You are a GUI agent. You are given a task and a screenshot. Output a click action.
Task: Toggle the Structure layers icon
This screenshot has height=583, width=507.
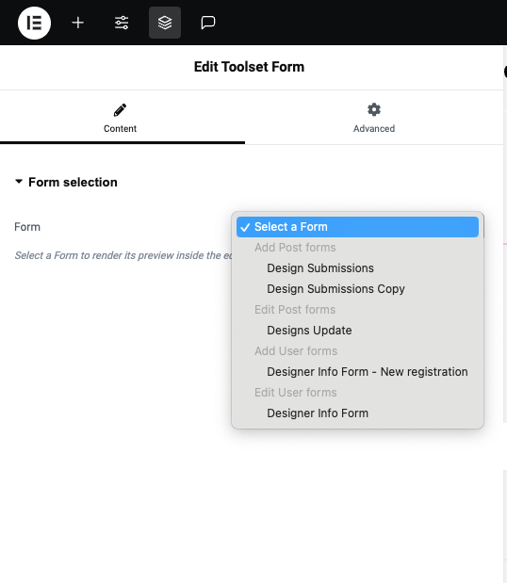click(x=165, y=23)
